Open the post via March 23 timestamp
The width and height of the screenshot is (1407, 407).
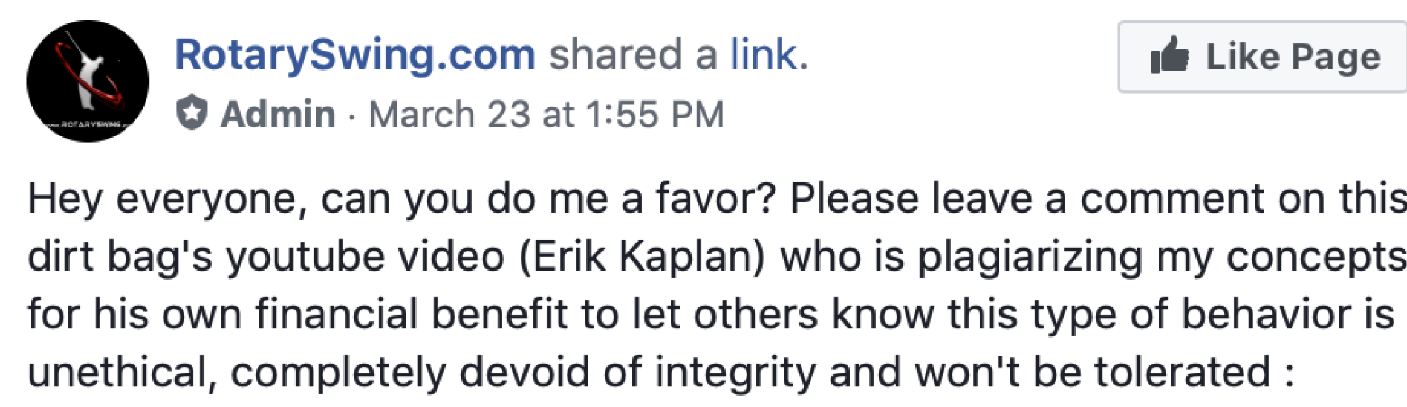pyautogui.click(x=546, y=115)
